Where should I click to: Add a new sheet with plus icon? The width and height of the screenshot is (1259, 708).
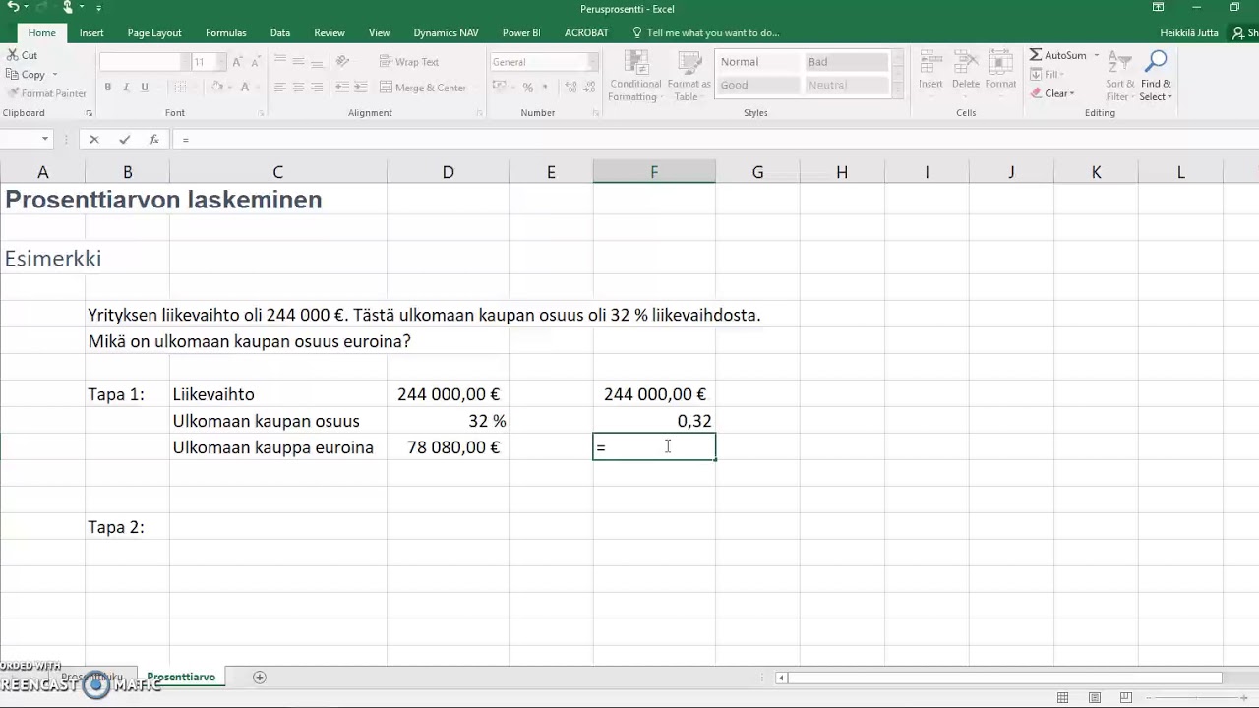pyautogui.click(x=260, y=678)
